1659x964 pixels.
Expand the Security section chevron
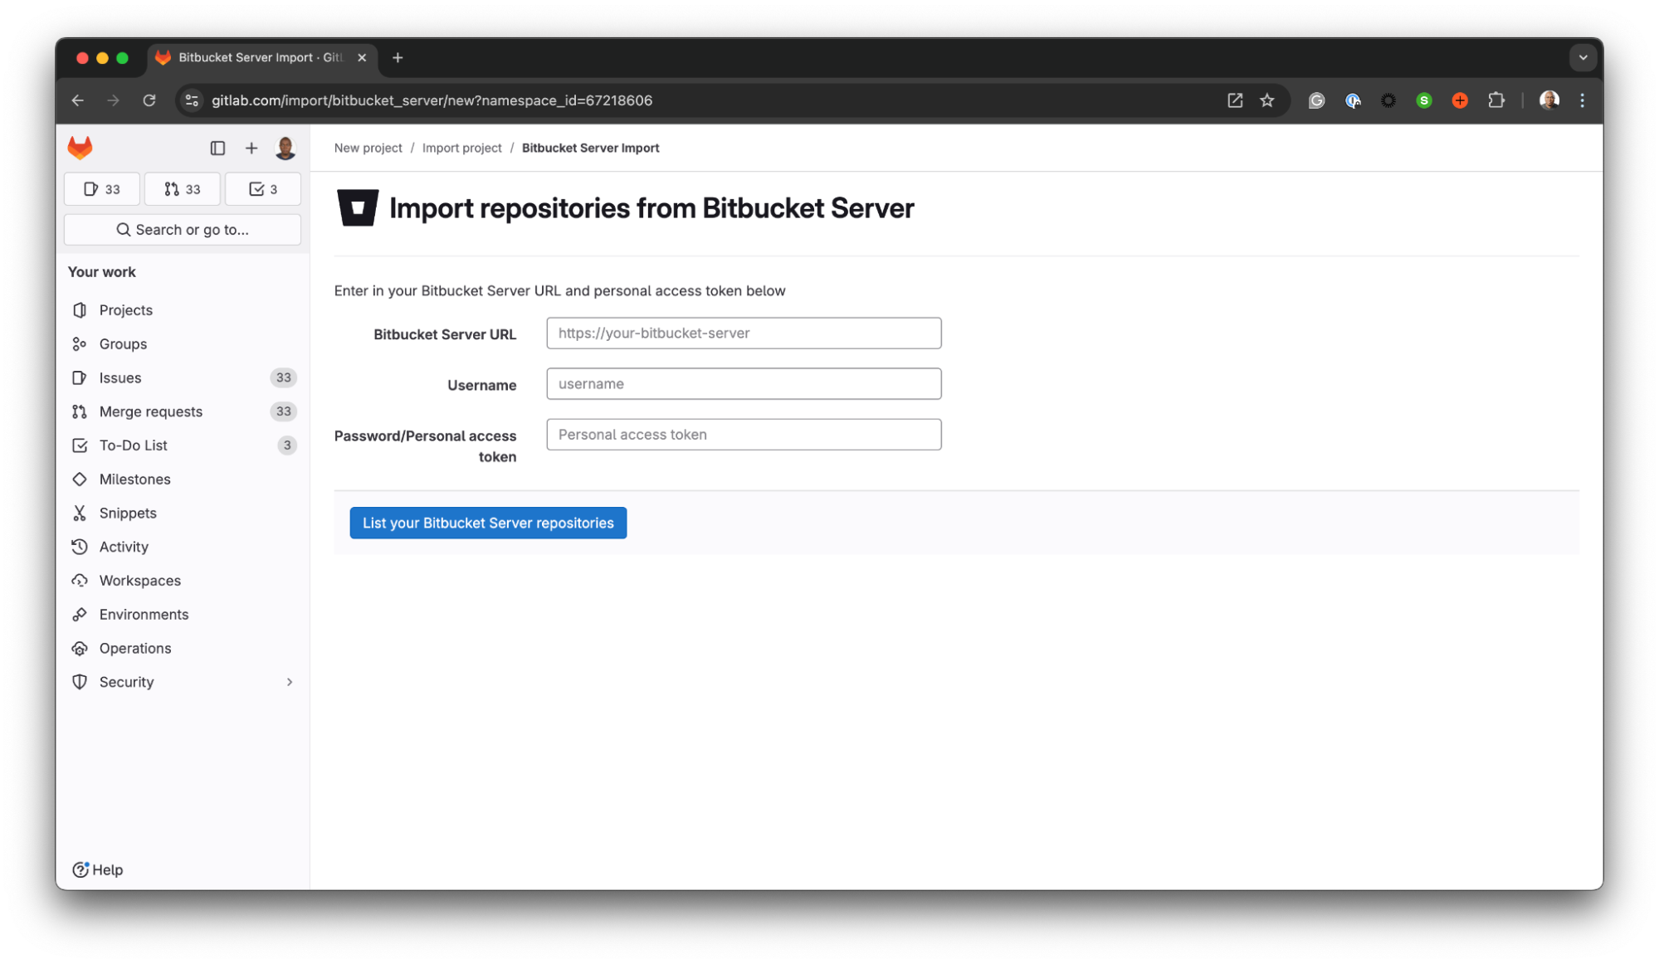click(x=290, y=683)
